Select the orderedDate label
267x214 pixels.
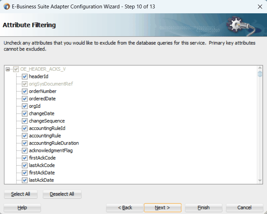click(x=42, y=99)
